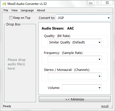115x111 pixels.
Task: Minimize the window using title bar button
Action: point(91,3)
